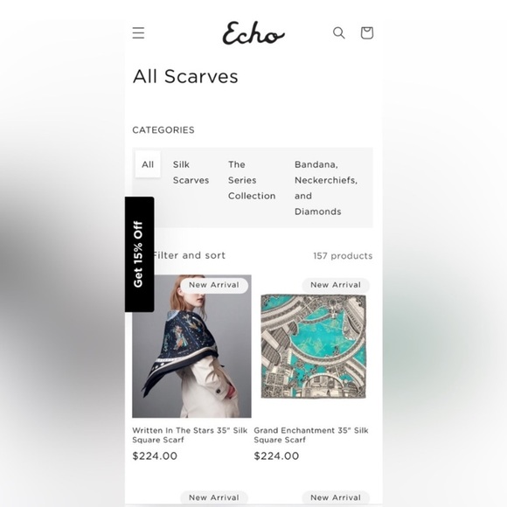
Task: Open the shopping bag cart icon
Action: (x=367, y=33)
